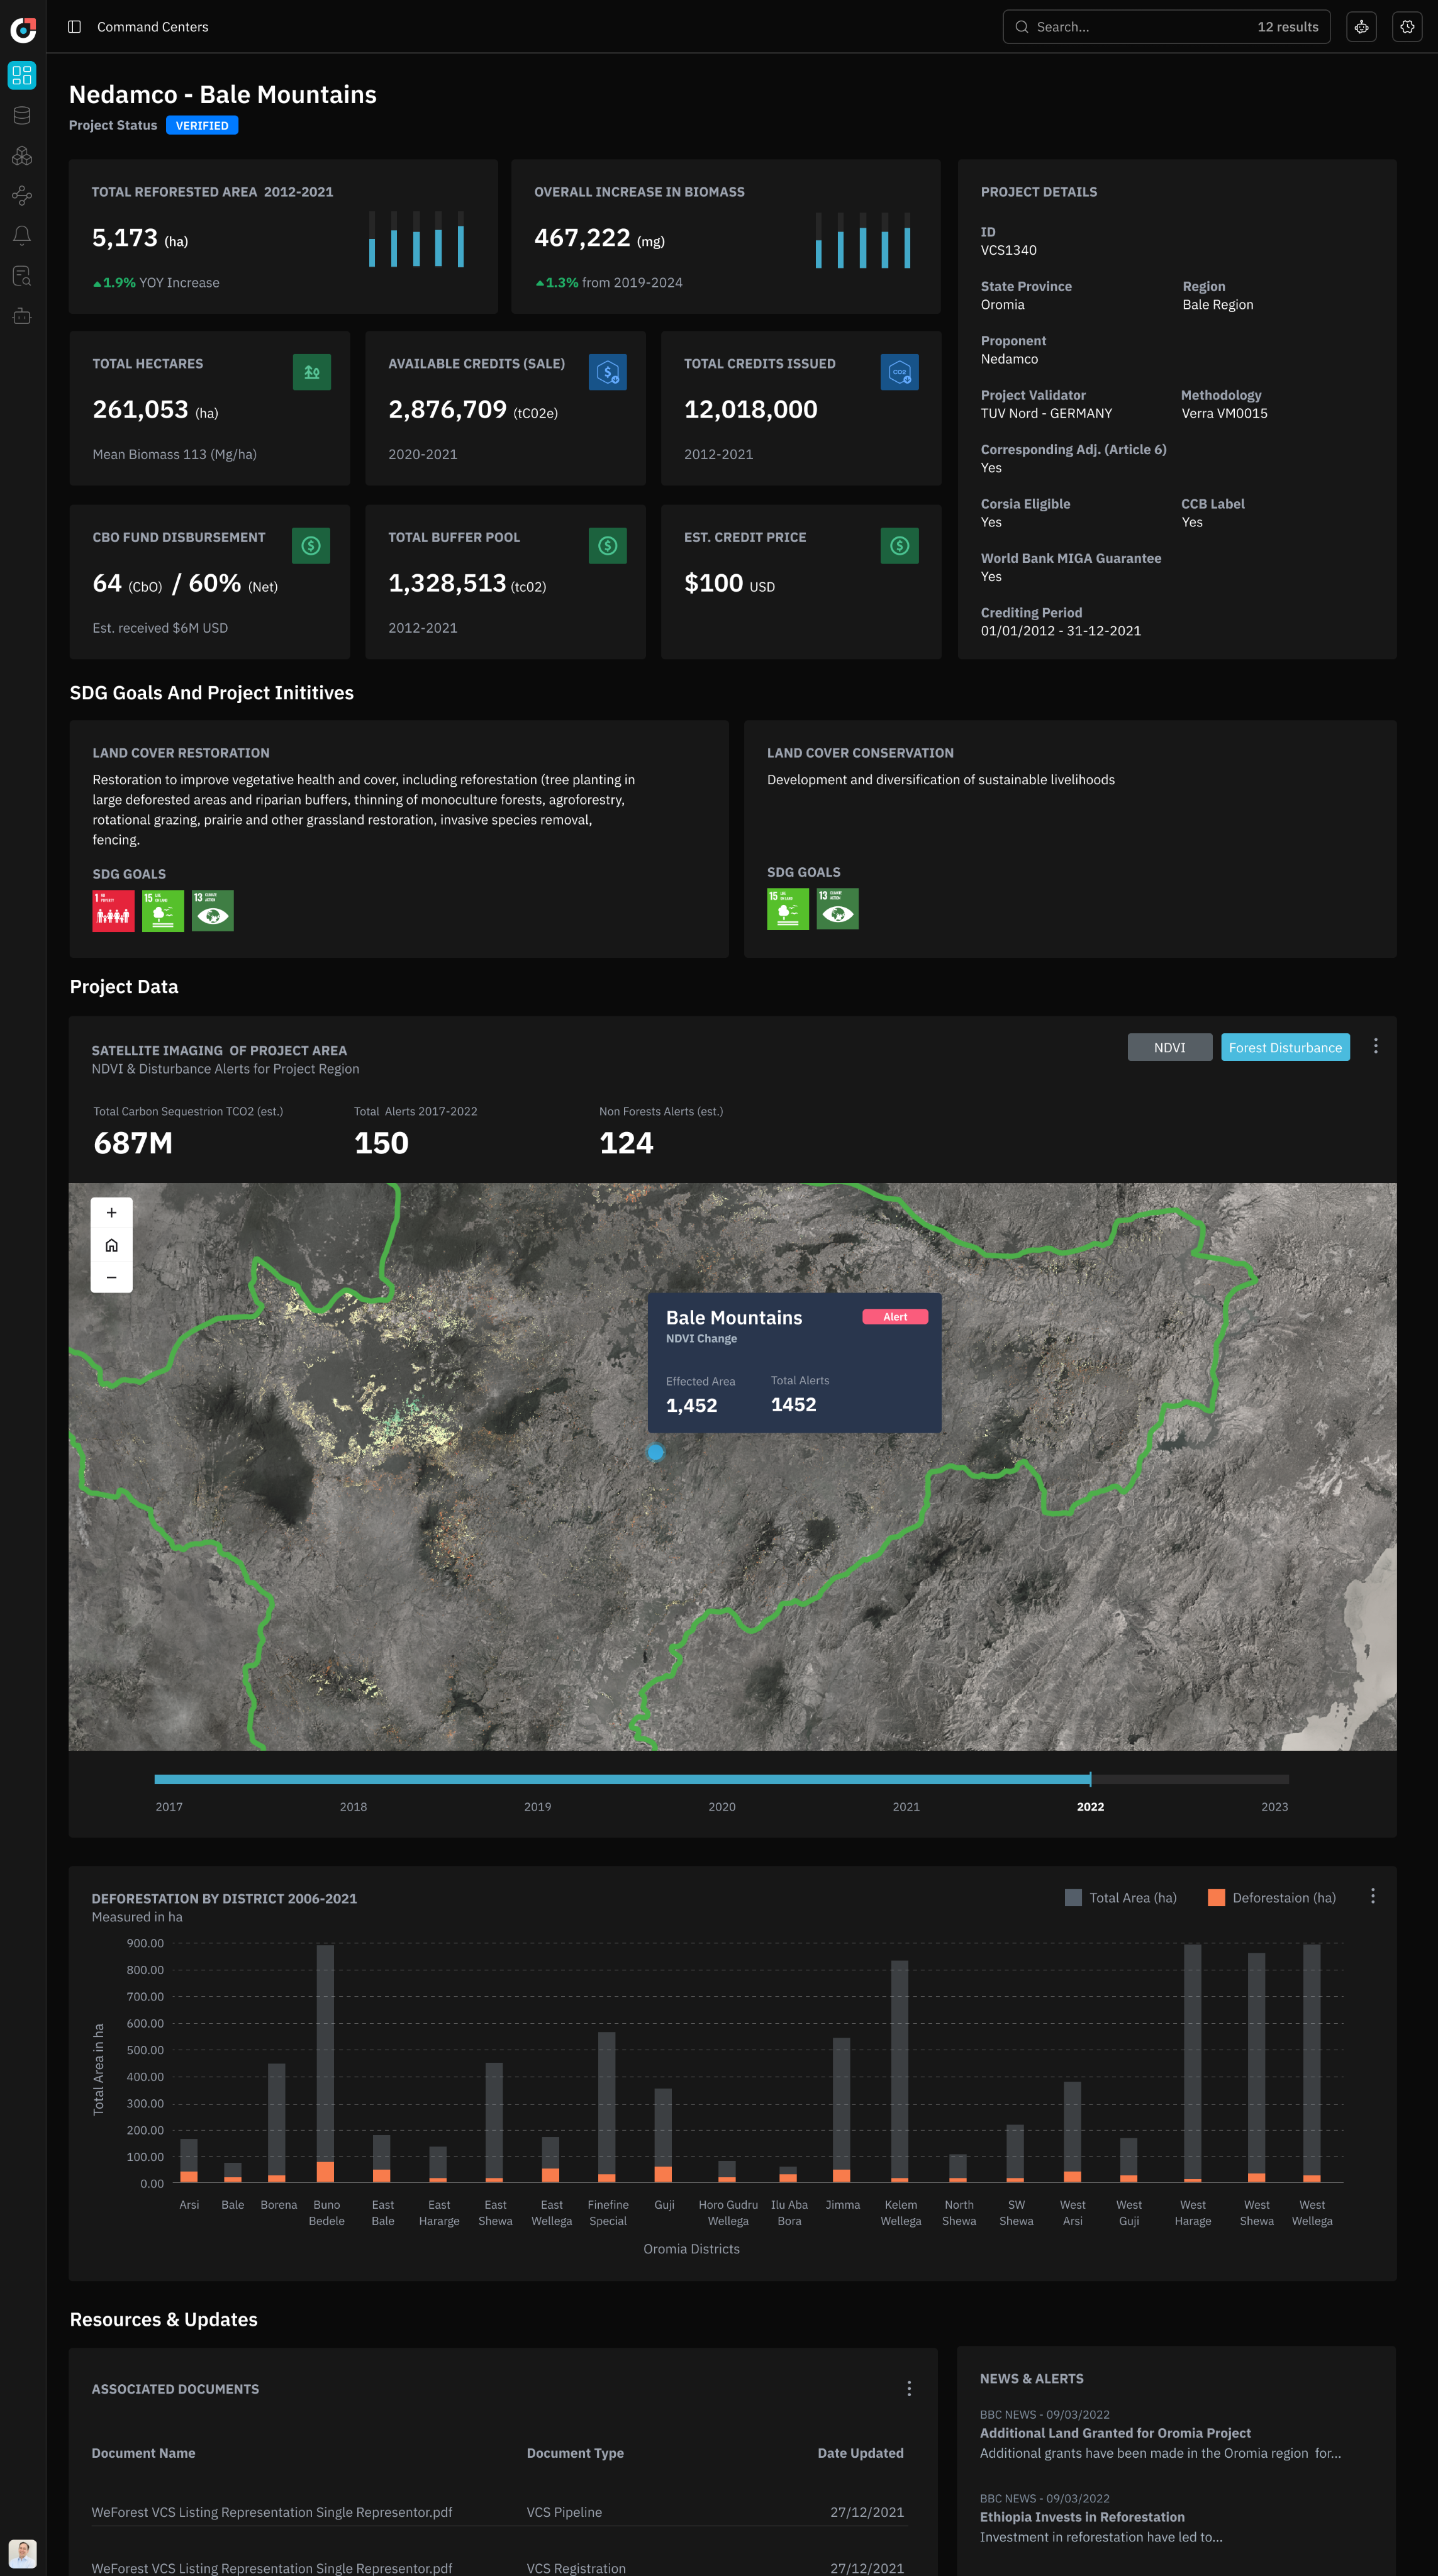Open notifications bell in sidebar
The height and width of the screenshot is (2576, 1438).
point(22,235)
